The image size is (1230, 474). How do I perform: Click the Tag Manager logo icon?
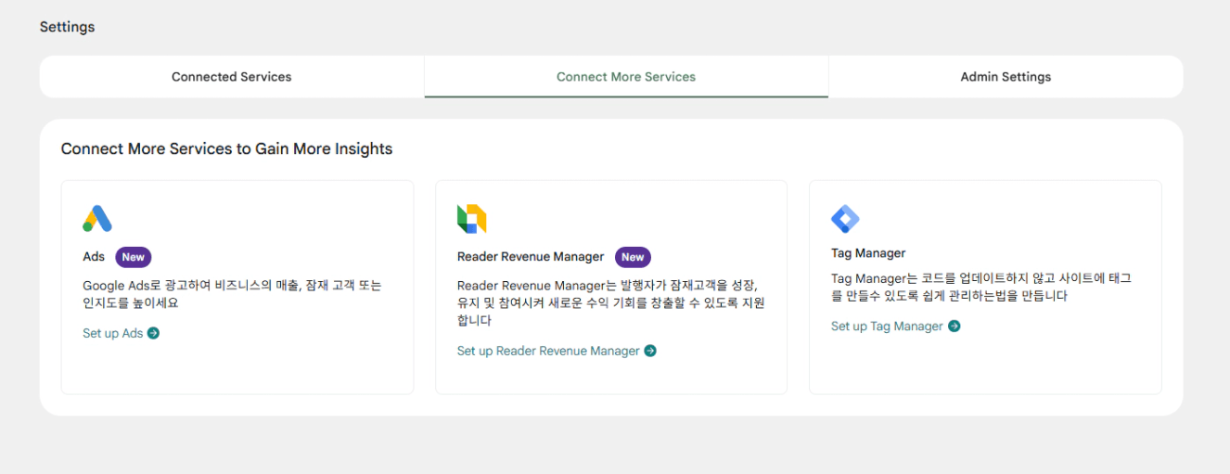point(845,219)
